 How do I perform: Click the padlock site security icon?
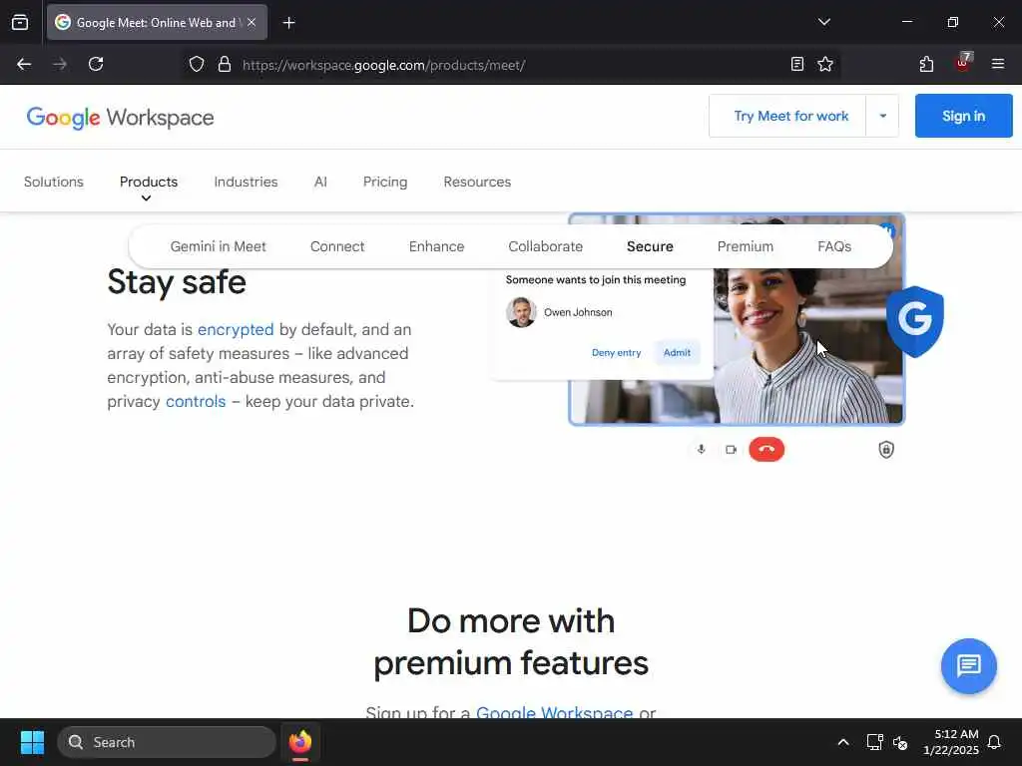tap(225, 64)
